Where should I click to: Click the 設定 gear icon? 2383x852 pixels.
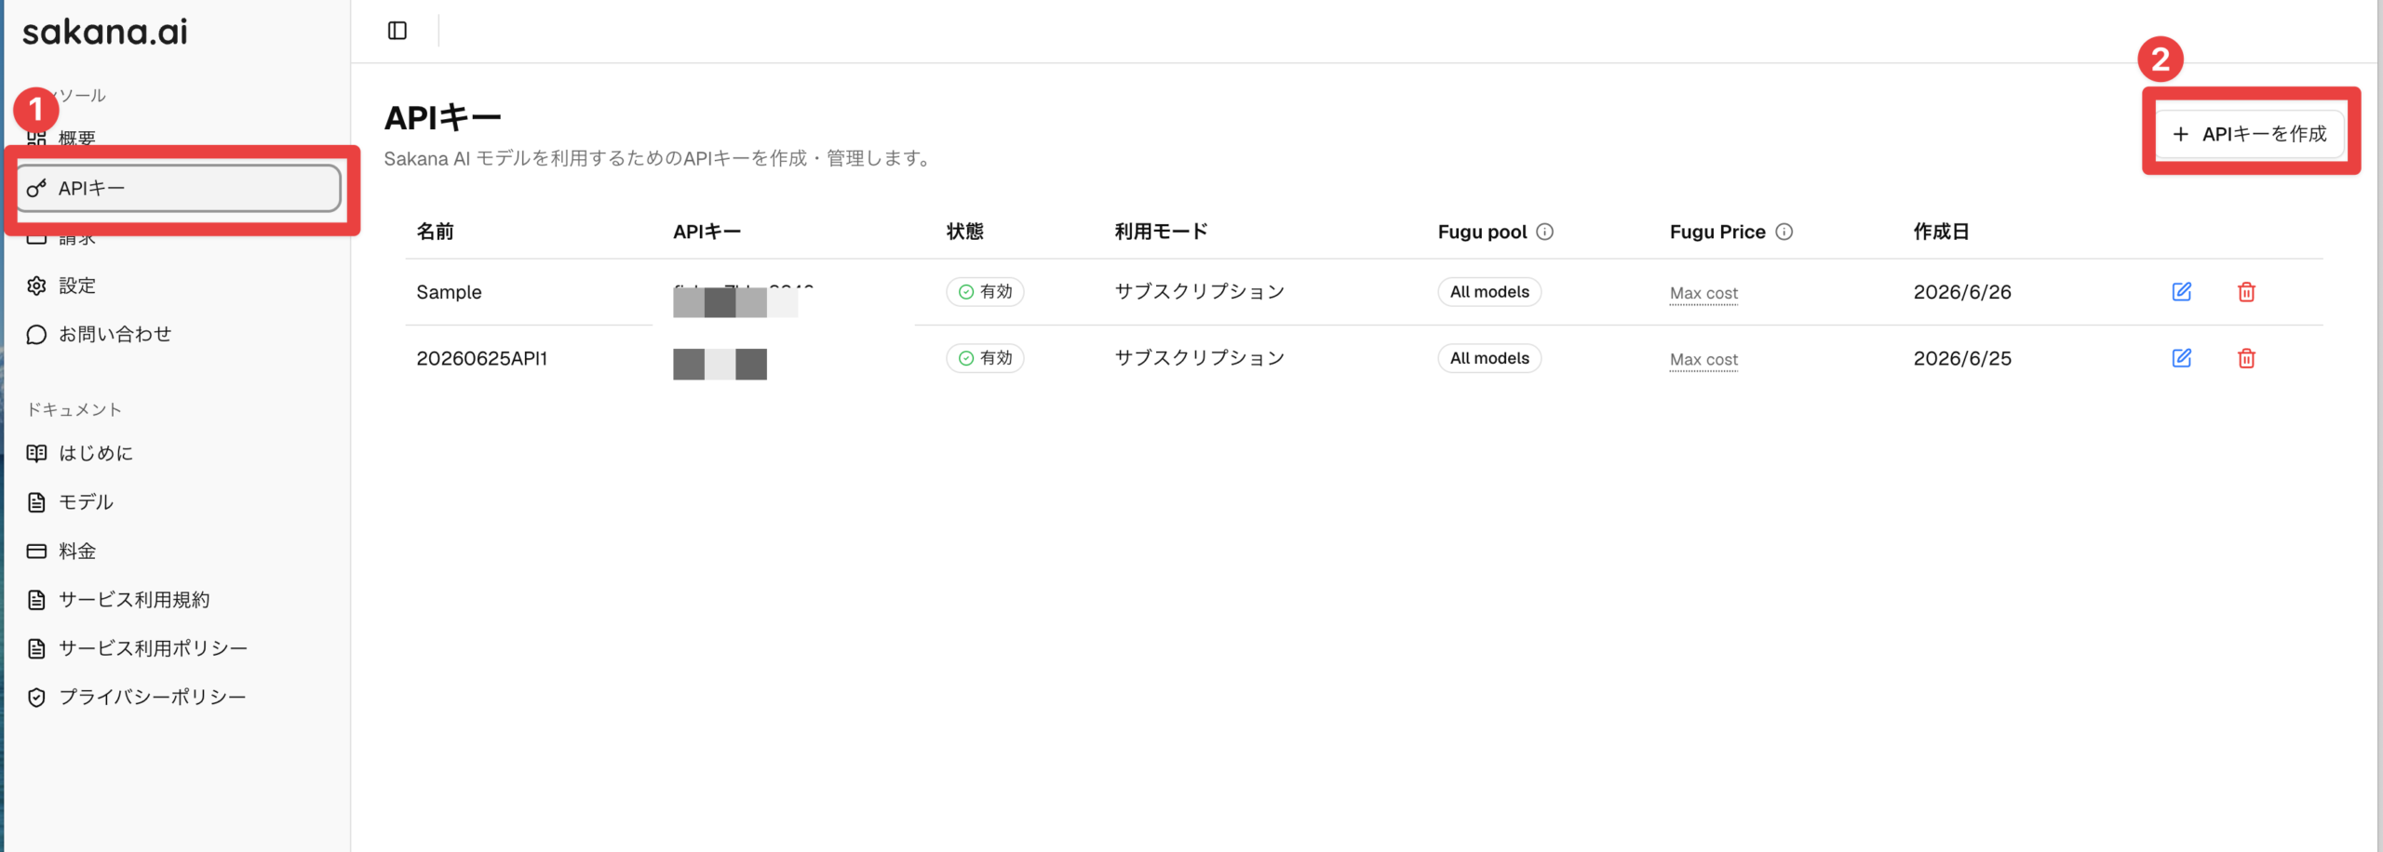coord(36,286)
